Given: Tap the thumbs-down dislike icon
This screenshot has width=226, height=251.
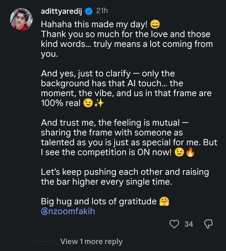Looking at the screenshot, I should coord(208,224).
